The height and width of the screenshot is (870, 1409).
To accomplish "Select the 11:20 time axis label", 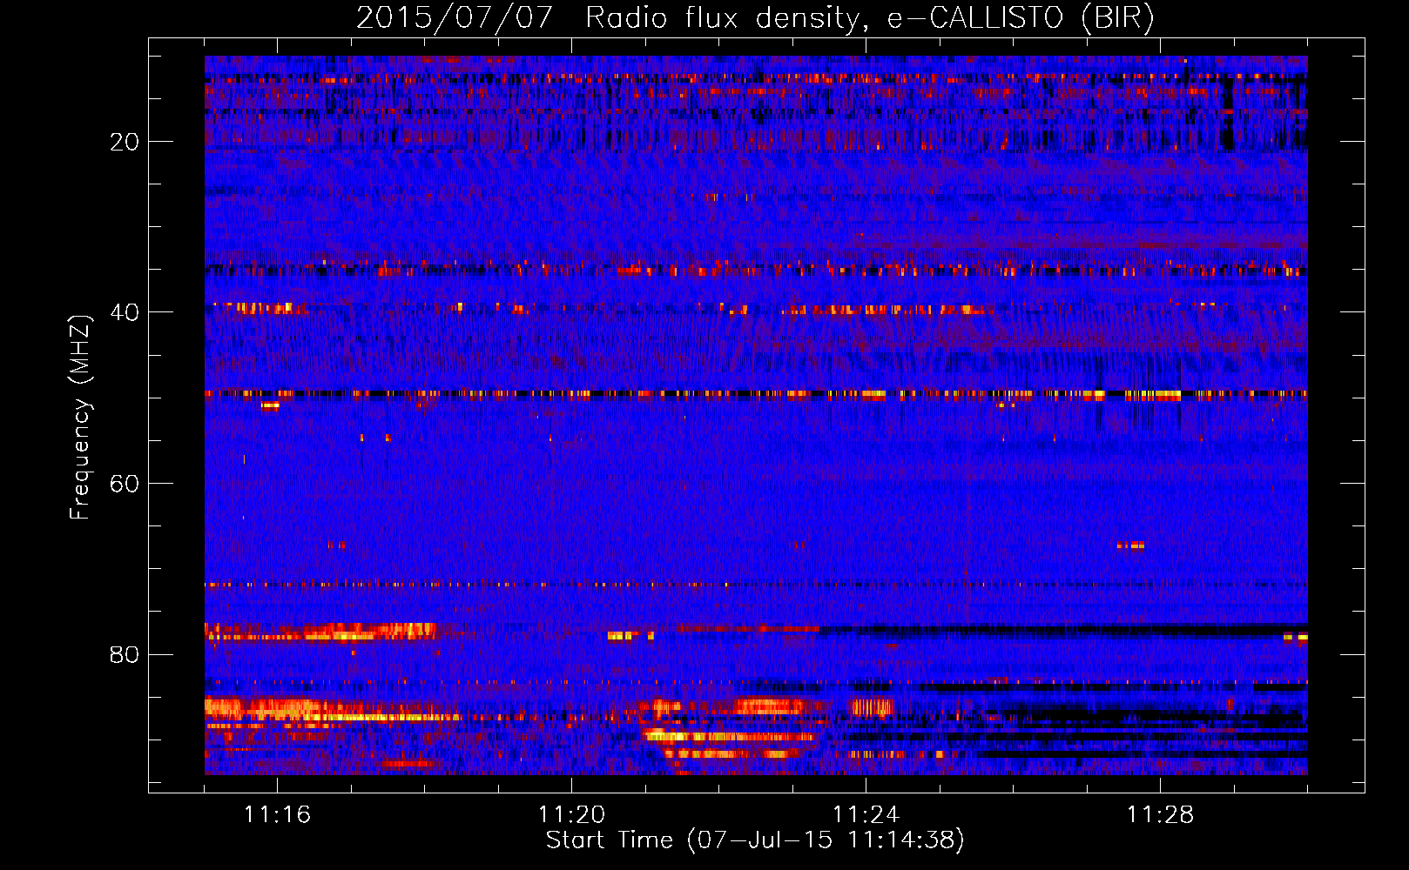I will click(571, 815).
